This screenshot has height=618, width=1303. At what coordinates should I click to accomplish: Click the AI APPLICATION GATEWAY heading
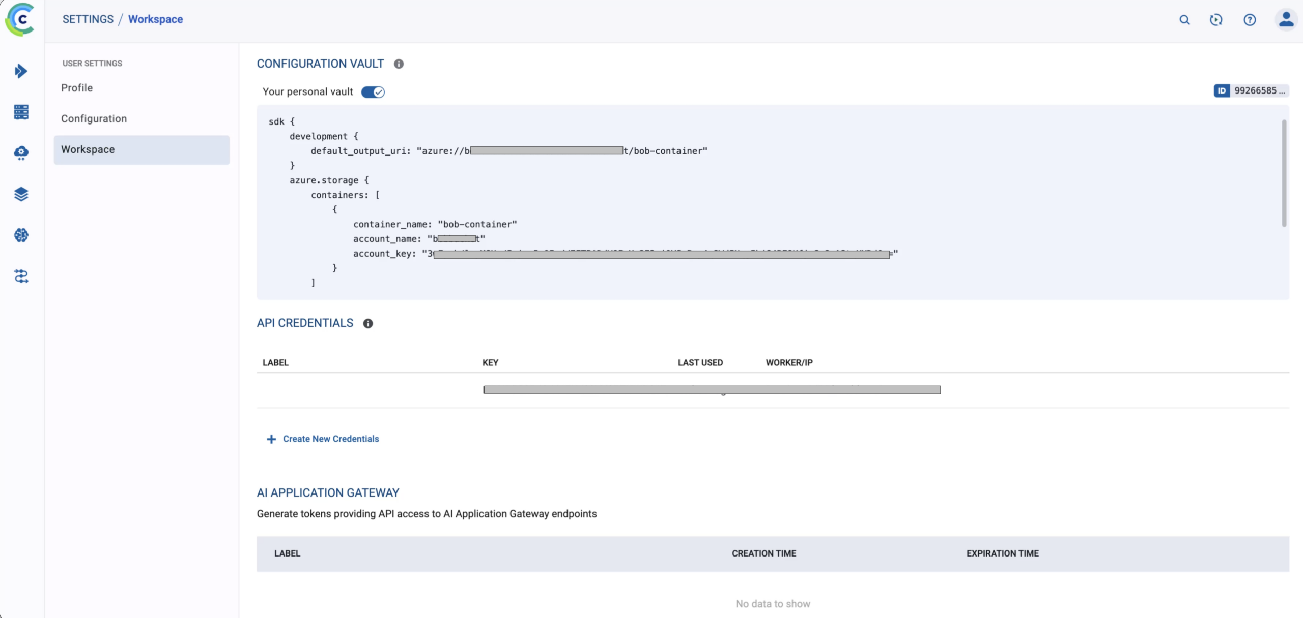click(328, 493)
